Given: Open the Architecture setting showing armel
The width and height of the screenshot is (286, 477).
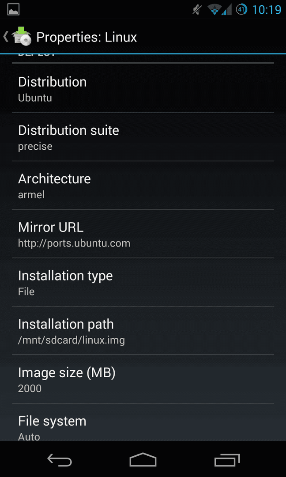Looking at the screenshot, I should point(143,185).
